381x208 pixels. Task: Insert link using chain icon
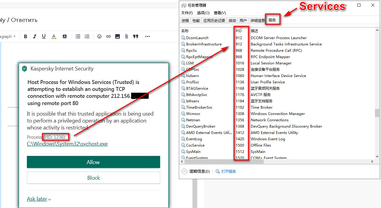(108, 36)
